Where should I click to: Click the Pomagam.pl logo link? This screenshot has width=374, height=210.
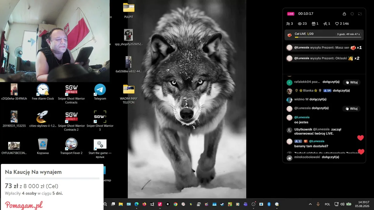click(24, 205)
